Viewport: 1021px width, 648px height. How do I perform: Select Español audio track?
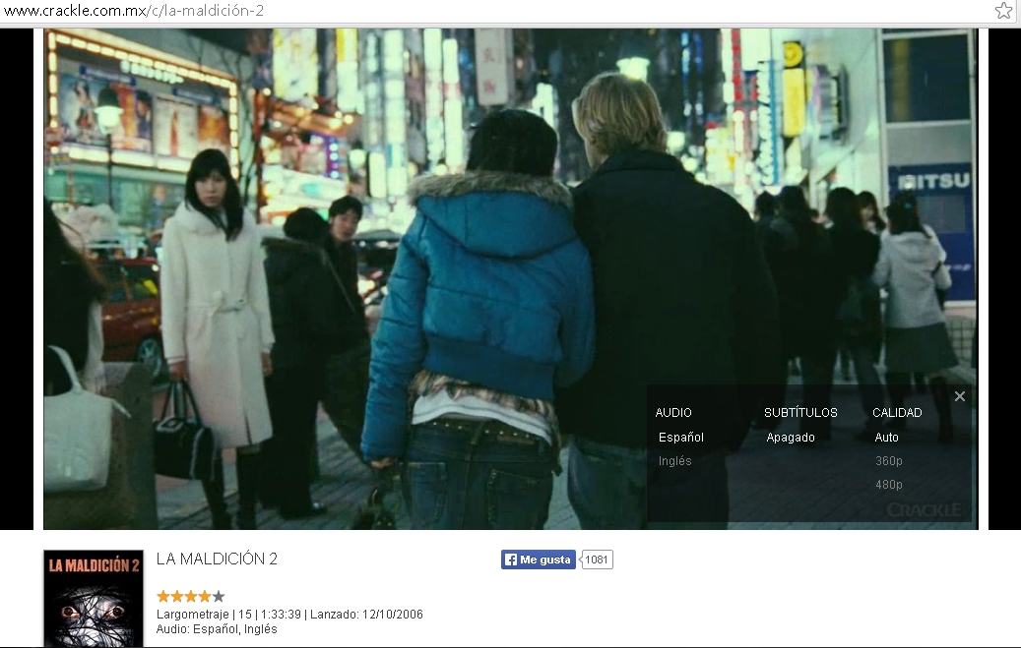coord(681,438)
